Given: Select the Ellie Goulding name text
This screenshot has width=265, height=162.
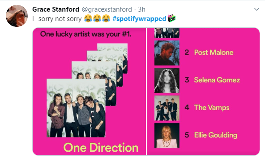Looking at the screenshot, I should point(216,135).
